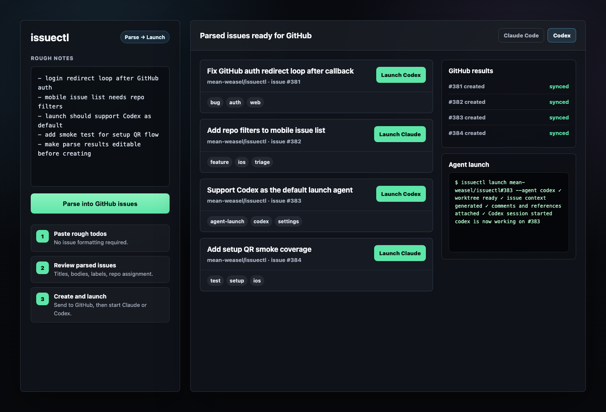
Task: Open the #383 created result row
Action: tap(509, 117)
